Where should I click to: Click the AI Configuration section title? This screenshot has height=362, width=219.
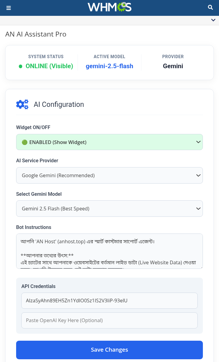(59, 104)
